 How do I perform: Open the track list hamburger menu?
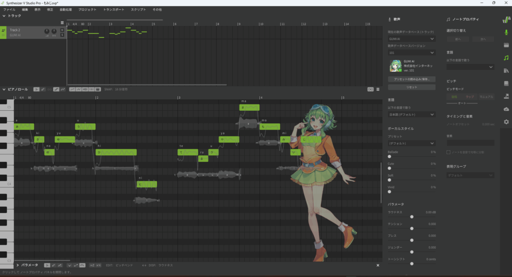click(62, 23)
